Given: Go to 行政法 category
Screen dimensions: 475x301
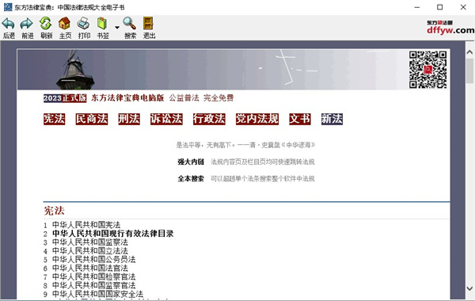Looking at the screenshot, I should click(209, 119).
